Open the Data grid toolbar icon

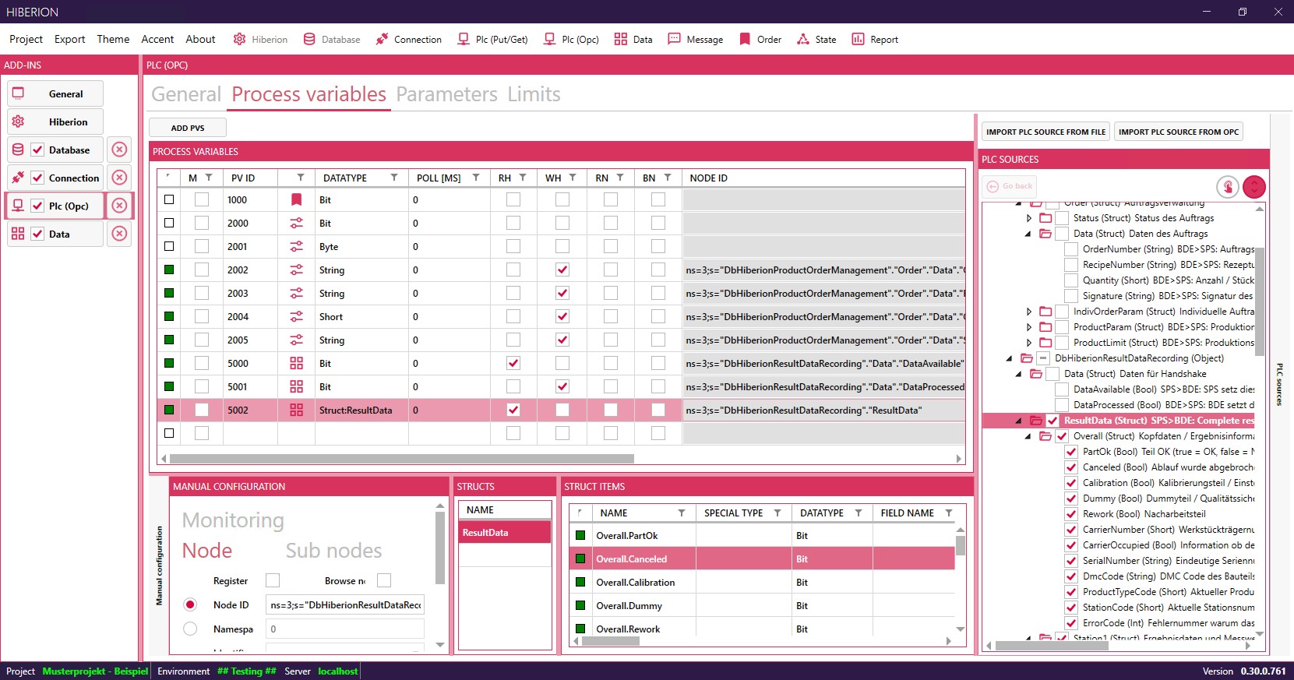click(x=621, y=39)
